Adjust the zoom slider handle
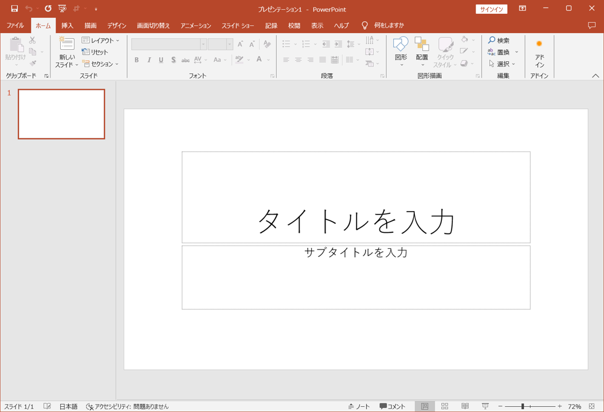 (x=523, y=406)
